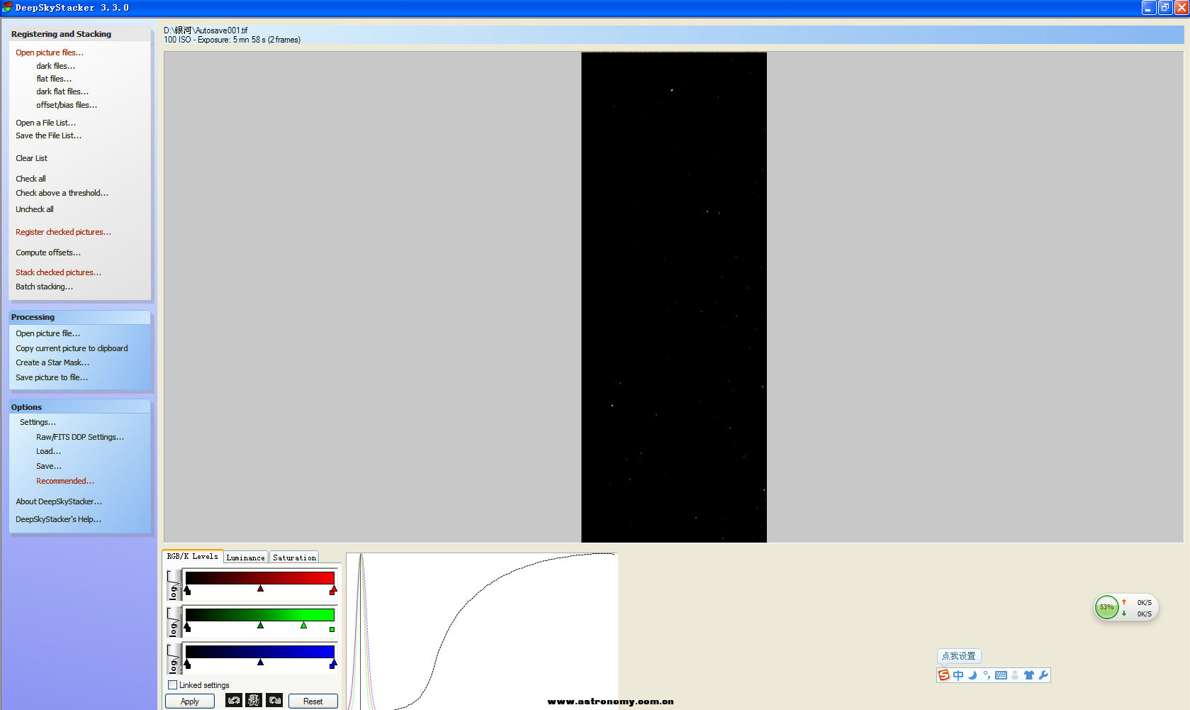Click Recommended... settings link
The image size is (1190, 710).
[64, 481]
